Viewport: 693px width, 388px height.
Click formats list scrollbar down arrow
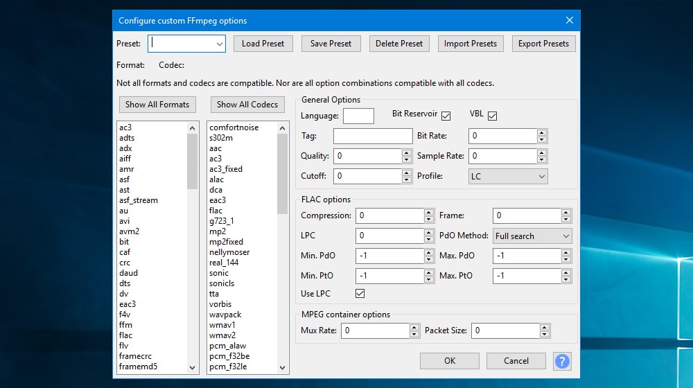(192, 368)
